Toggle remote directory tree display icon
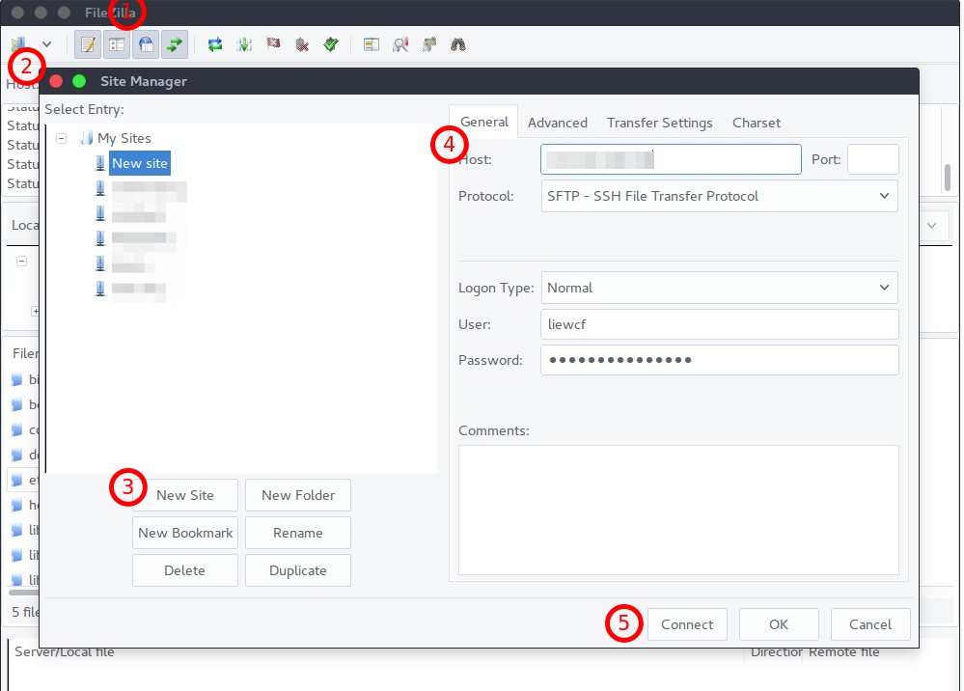Screen dimensions: 964x691 tap(146, 44)
